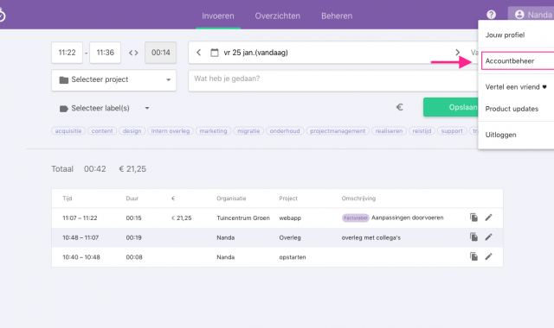Click the euro billable icon

[x=399, y=107]
